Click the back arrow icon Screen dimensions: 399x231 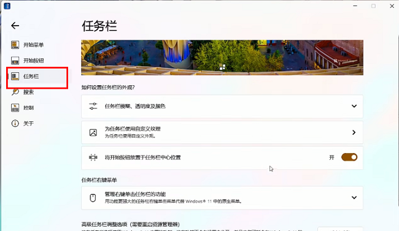(15, 25)
